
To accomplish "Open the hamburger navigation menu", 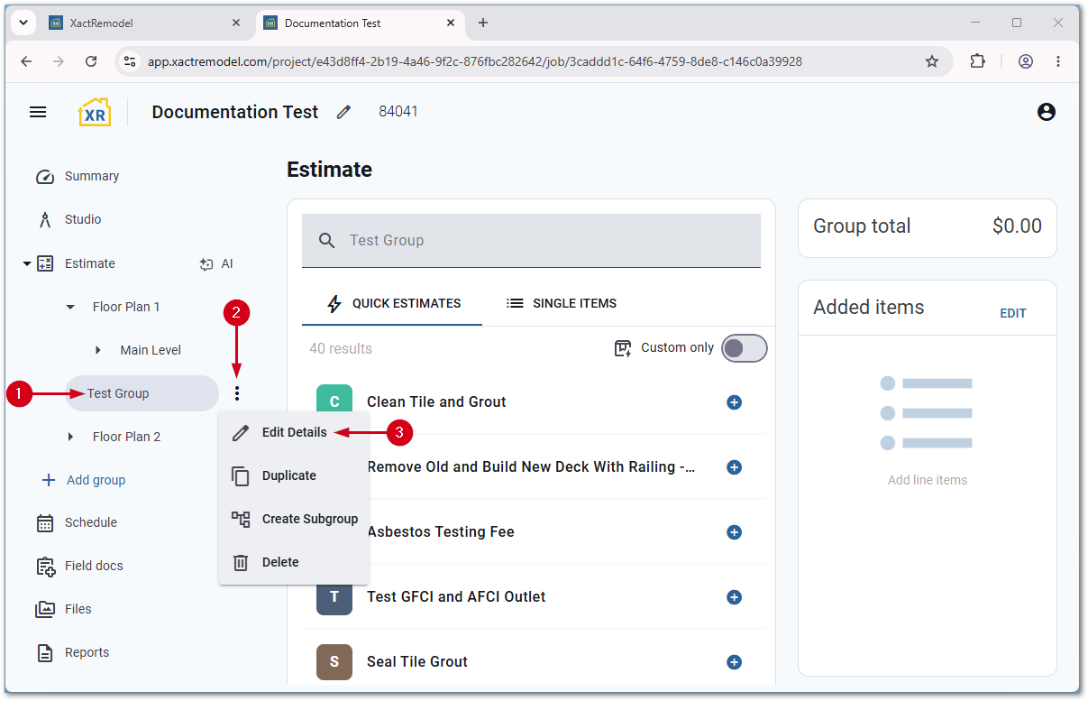I will click(x=38, y=112).
